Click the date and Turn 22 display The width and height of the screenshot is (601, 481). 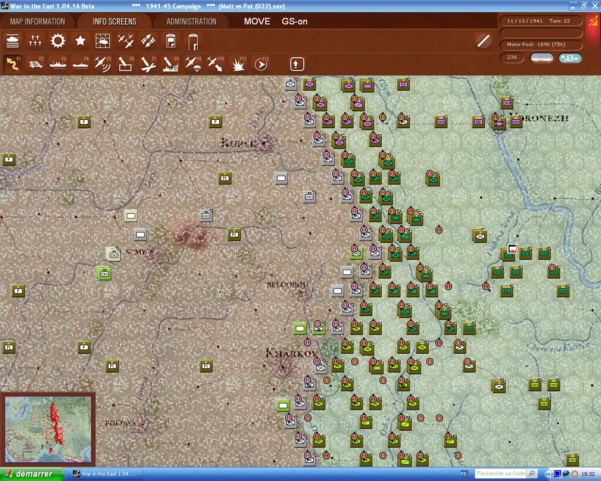(541, 21)
